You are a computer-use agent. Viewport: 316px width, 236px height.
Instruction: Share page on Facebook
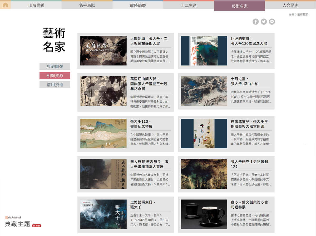point(256,22)
